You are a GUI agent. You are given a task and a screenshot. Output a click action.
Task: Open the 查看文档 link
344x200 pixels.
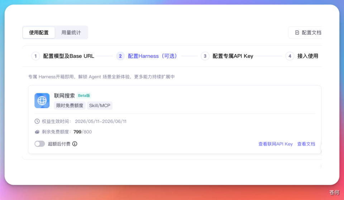306,144
